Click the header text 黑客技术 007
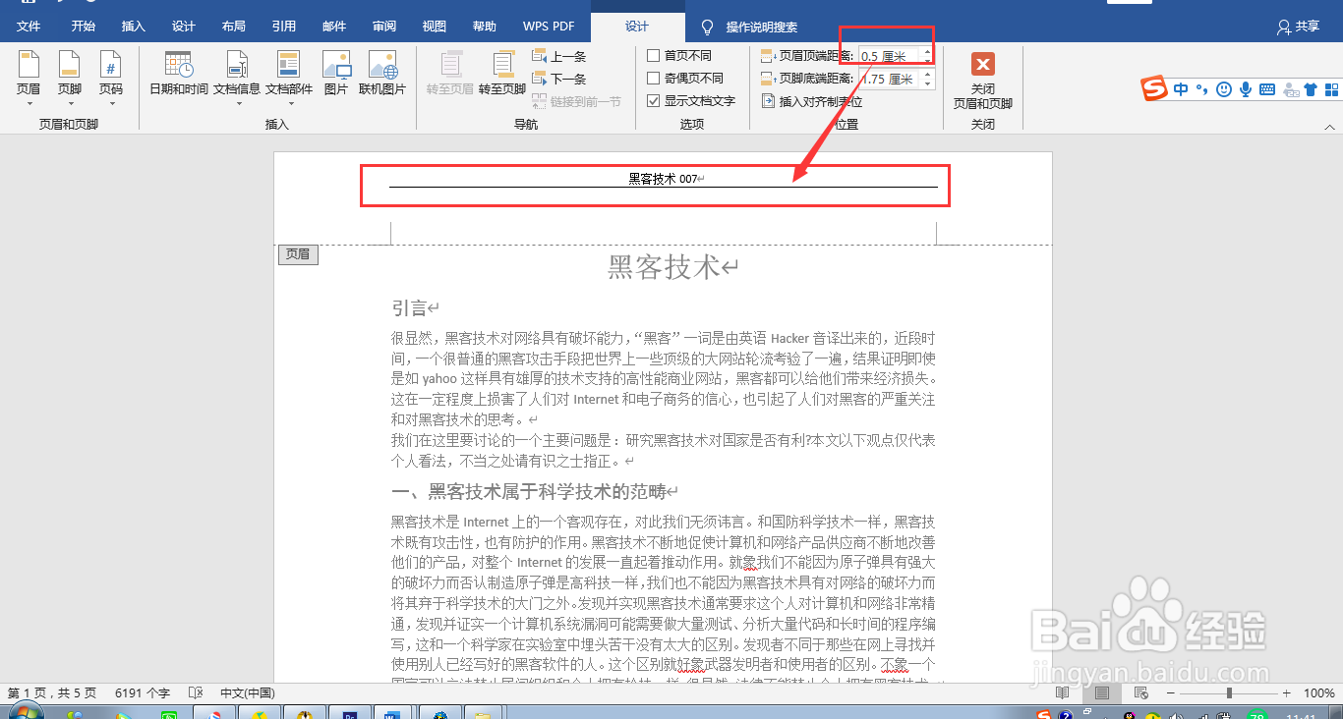This screenshot has width=1343, height=719. click(x=664, y=179)
